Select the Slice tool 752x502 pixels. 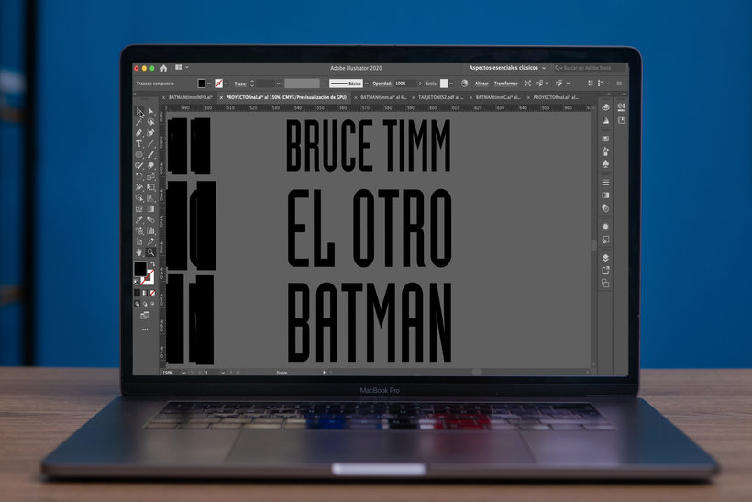pyautogui.click(x=150, y=241)
